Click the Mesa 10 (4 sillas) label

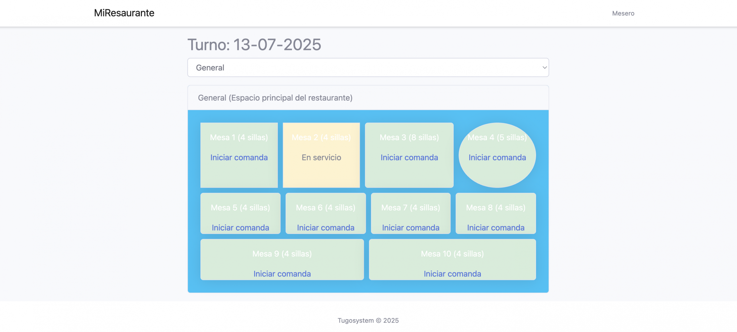452,254
